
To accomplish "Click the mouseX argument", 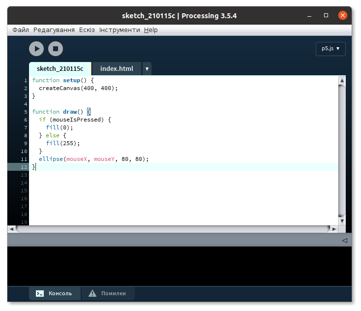I will (77, 159).
